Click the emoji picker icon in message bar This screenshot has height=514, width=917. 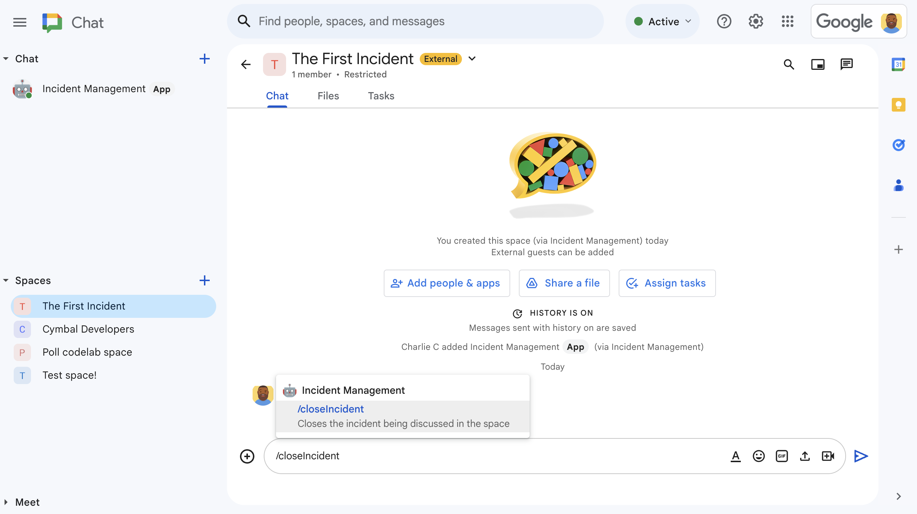click(758, 455)
